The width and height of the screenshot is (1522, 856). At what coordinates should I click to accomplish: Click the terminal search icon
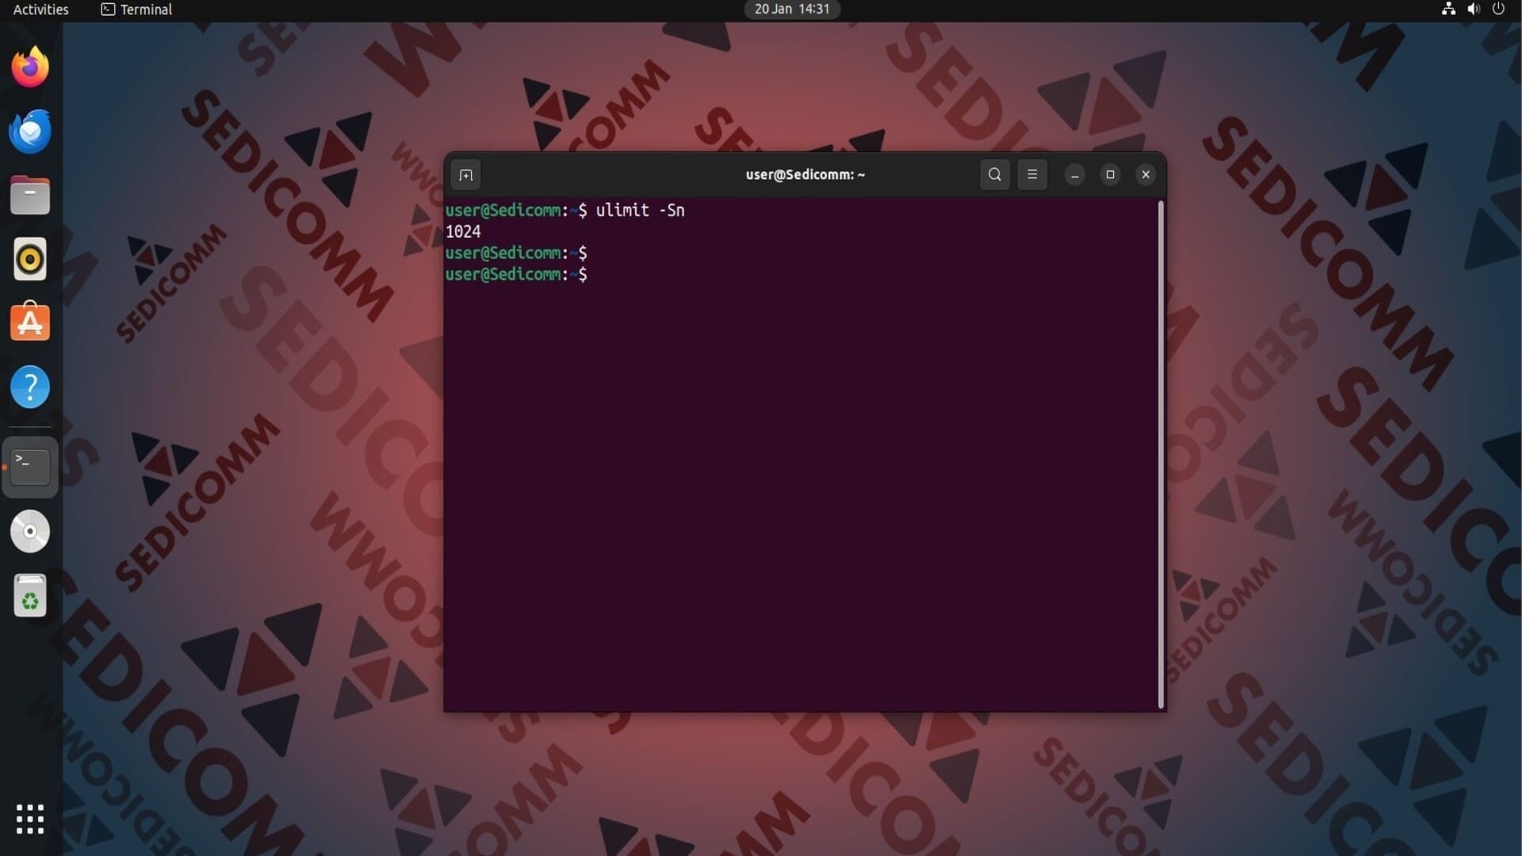(x=995, y=174)
